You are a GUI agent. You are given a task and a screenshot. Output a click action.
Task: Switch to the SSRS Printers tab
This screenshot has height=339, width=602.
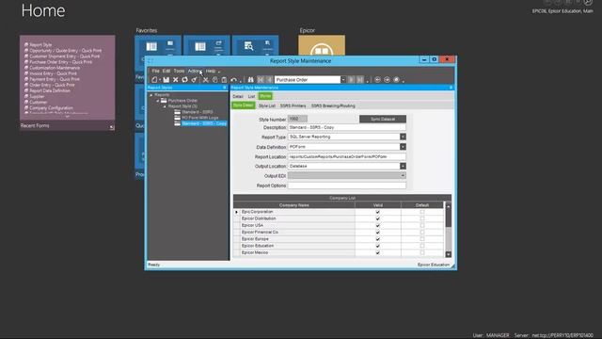293,105
